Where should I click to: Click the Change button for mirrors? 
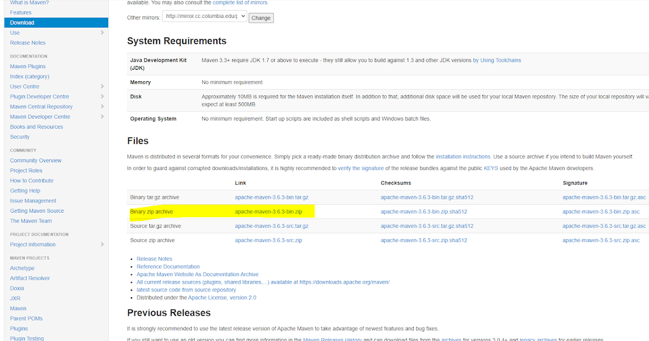[x=261, y=17]
